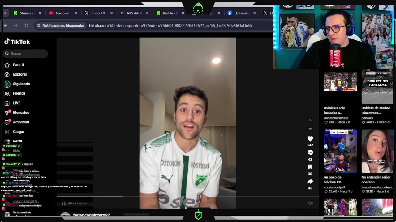Click the Actividad chat icon with badge
396x222 pixels.
point(7,122)
